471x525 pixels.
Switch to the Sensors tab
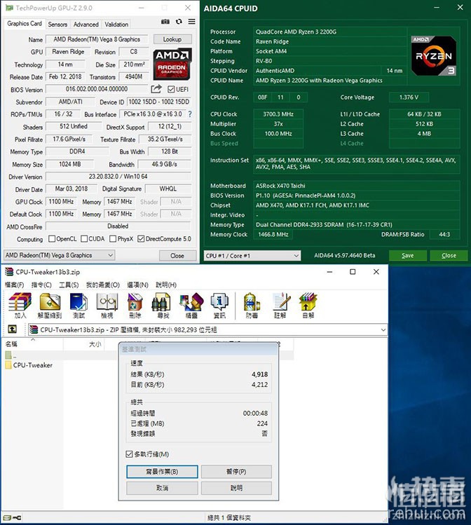tap(57, 25)
